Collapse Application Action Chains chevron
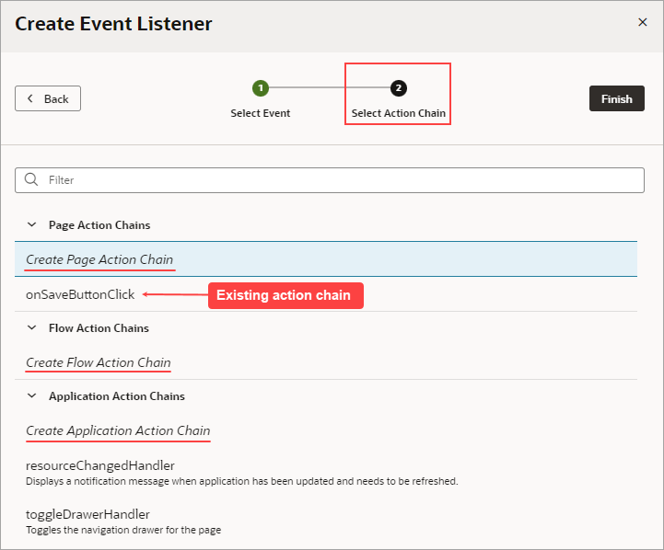664x550 pixels. 31,395
